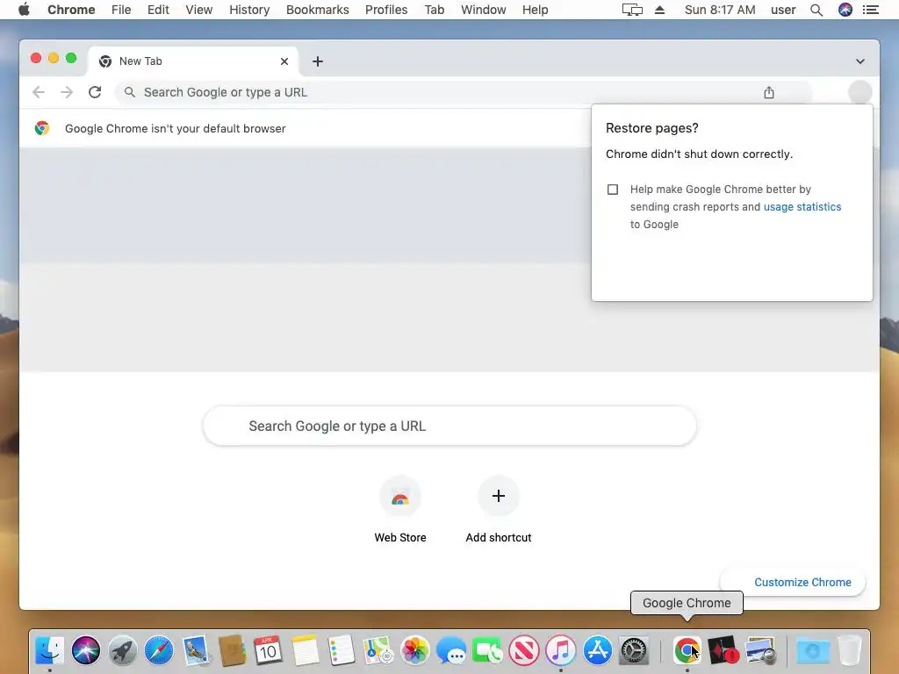This screenshot has width=899, height=674.
Task: Open the Web Store shortcut
Action: tap(400, 509)
